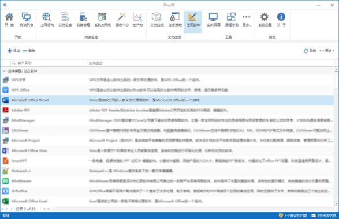Click the WPS Office row icon

pyautogui.click(x=5, y=90)
